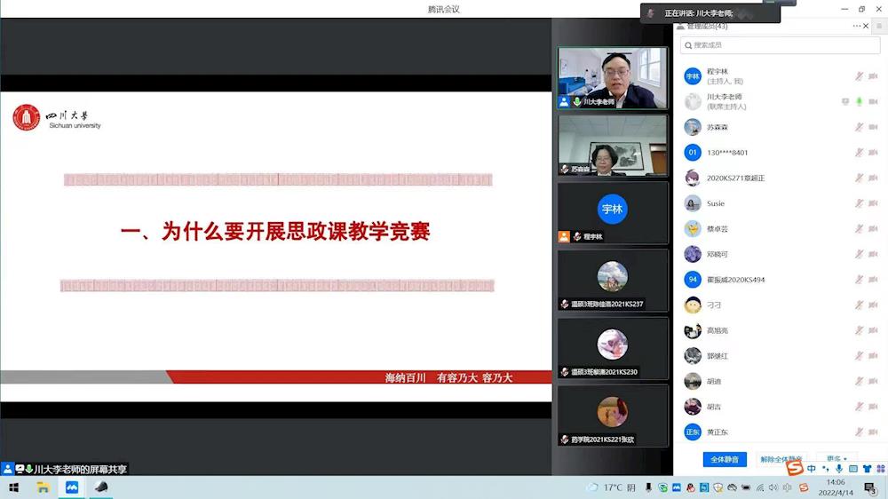888x499 pixels.
Task: Click Susie's camera icon in member list
Action: pyautogui.click(x=873, y=203)
